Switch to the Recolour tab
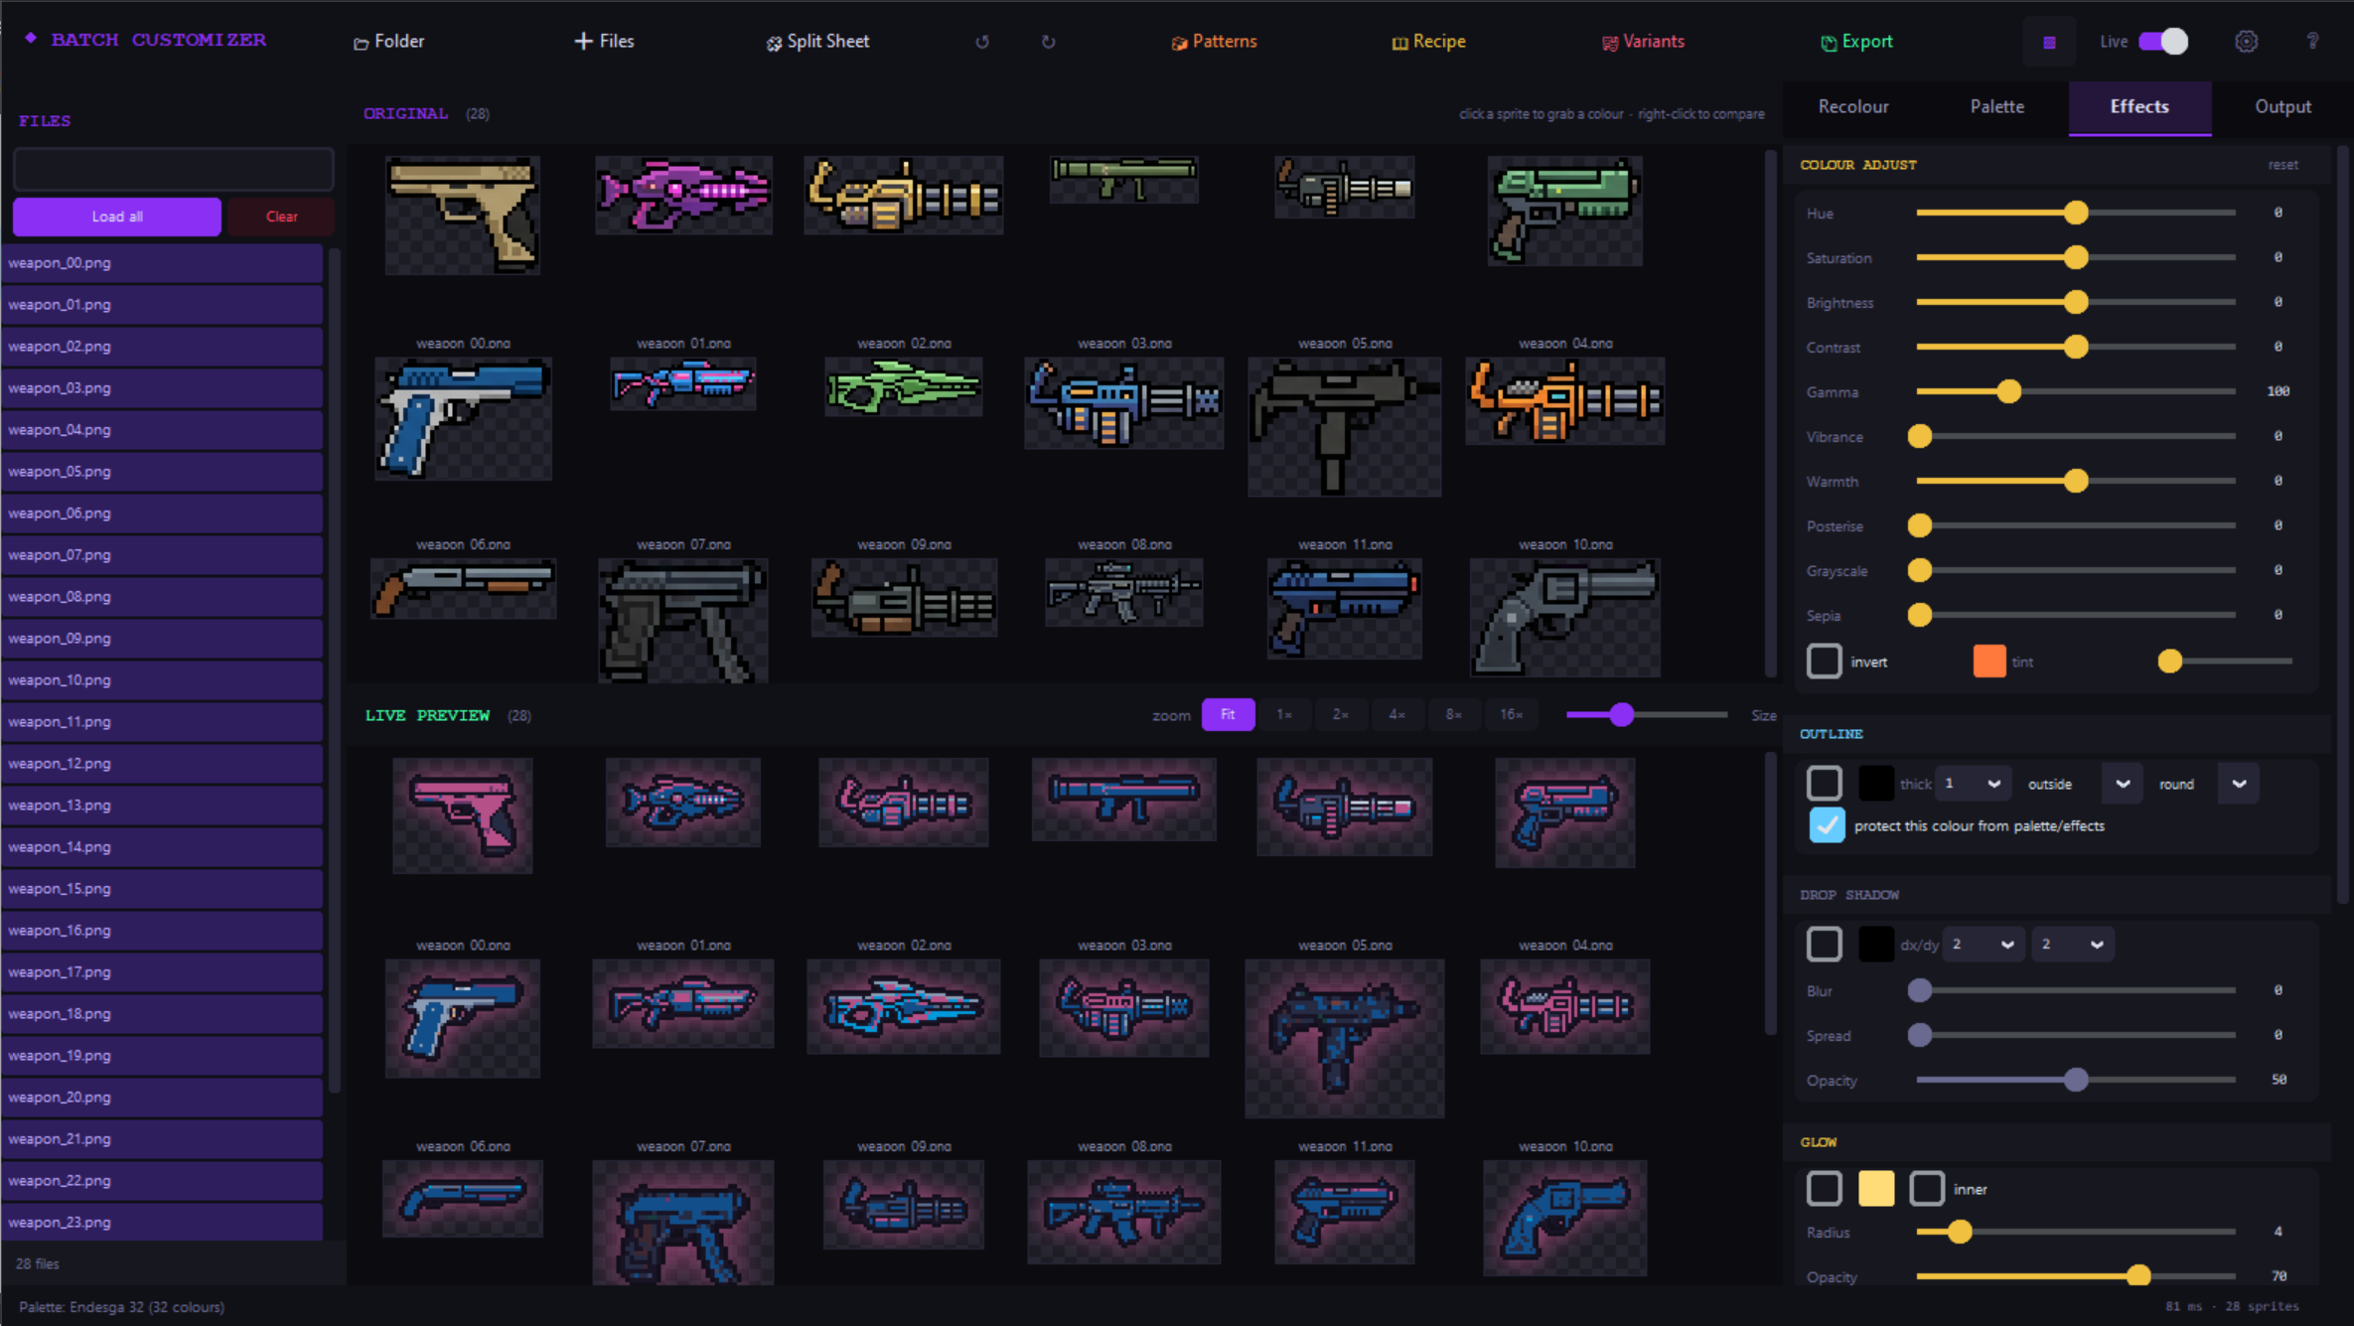The image size is (2354, 1326). pos(1853,107)
